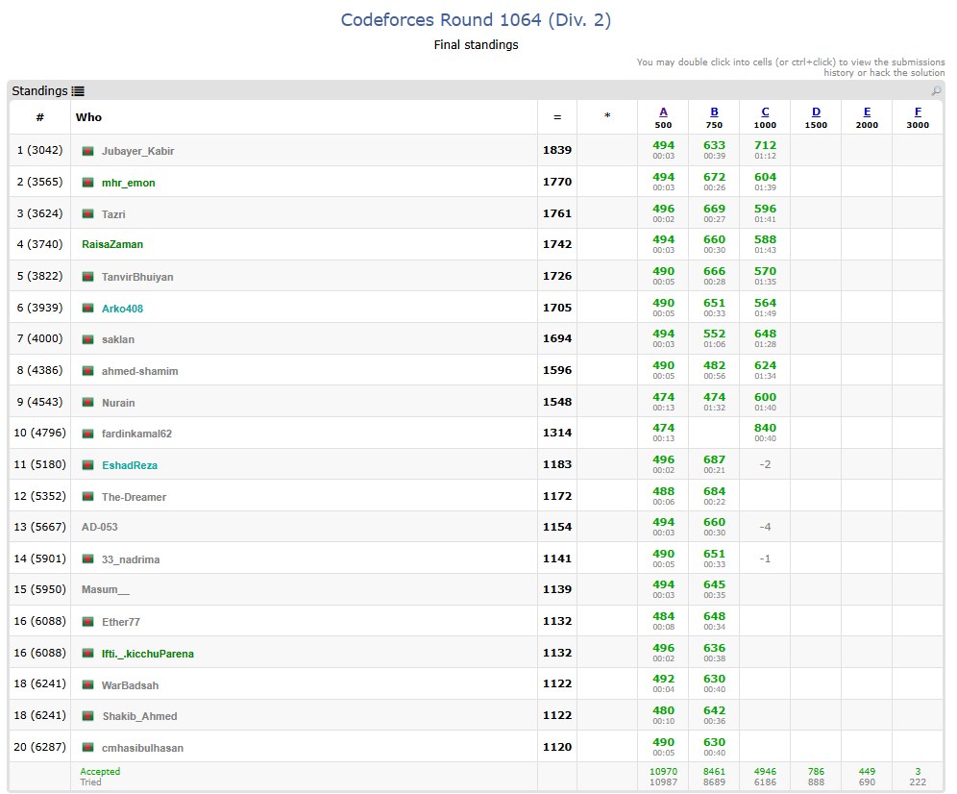957x794 pixels.
Task: Click the flag icon beside TanvirBhuiyan
Action: 87,277
